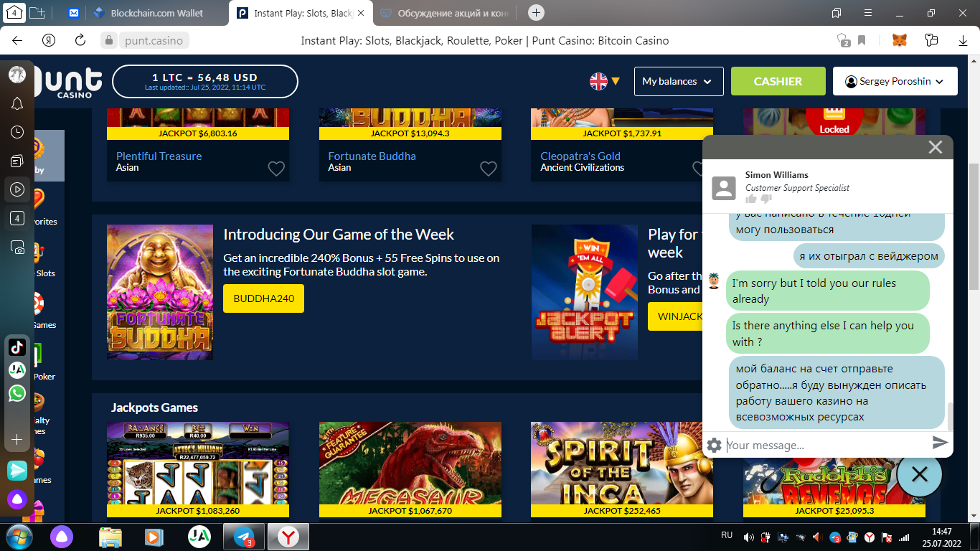980x551 pixels.
Task: Open the Spirit of the Inca thumbnail
Action: pyautogui.click(x=622, y=469)
